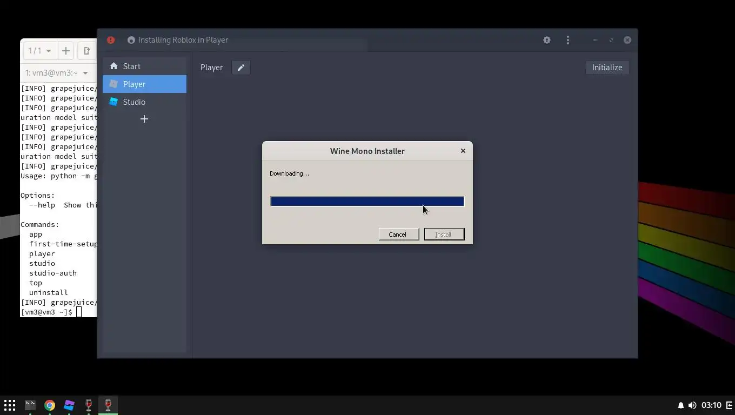Click the blue Roblox Studio icon in sidebar

(113, 102)
